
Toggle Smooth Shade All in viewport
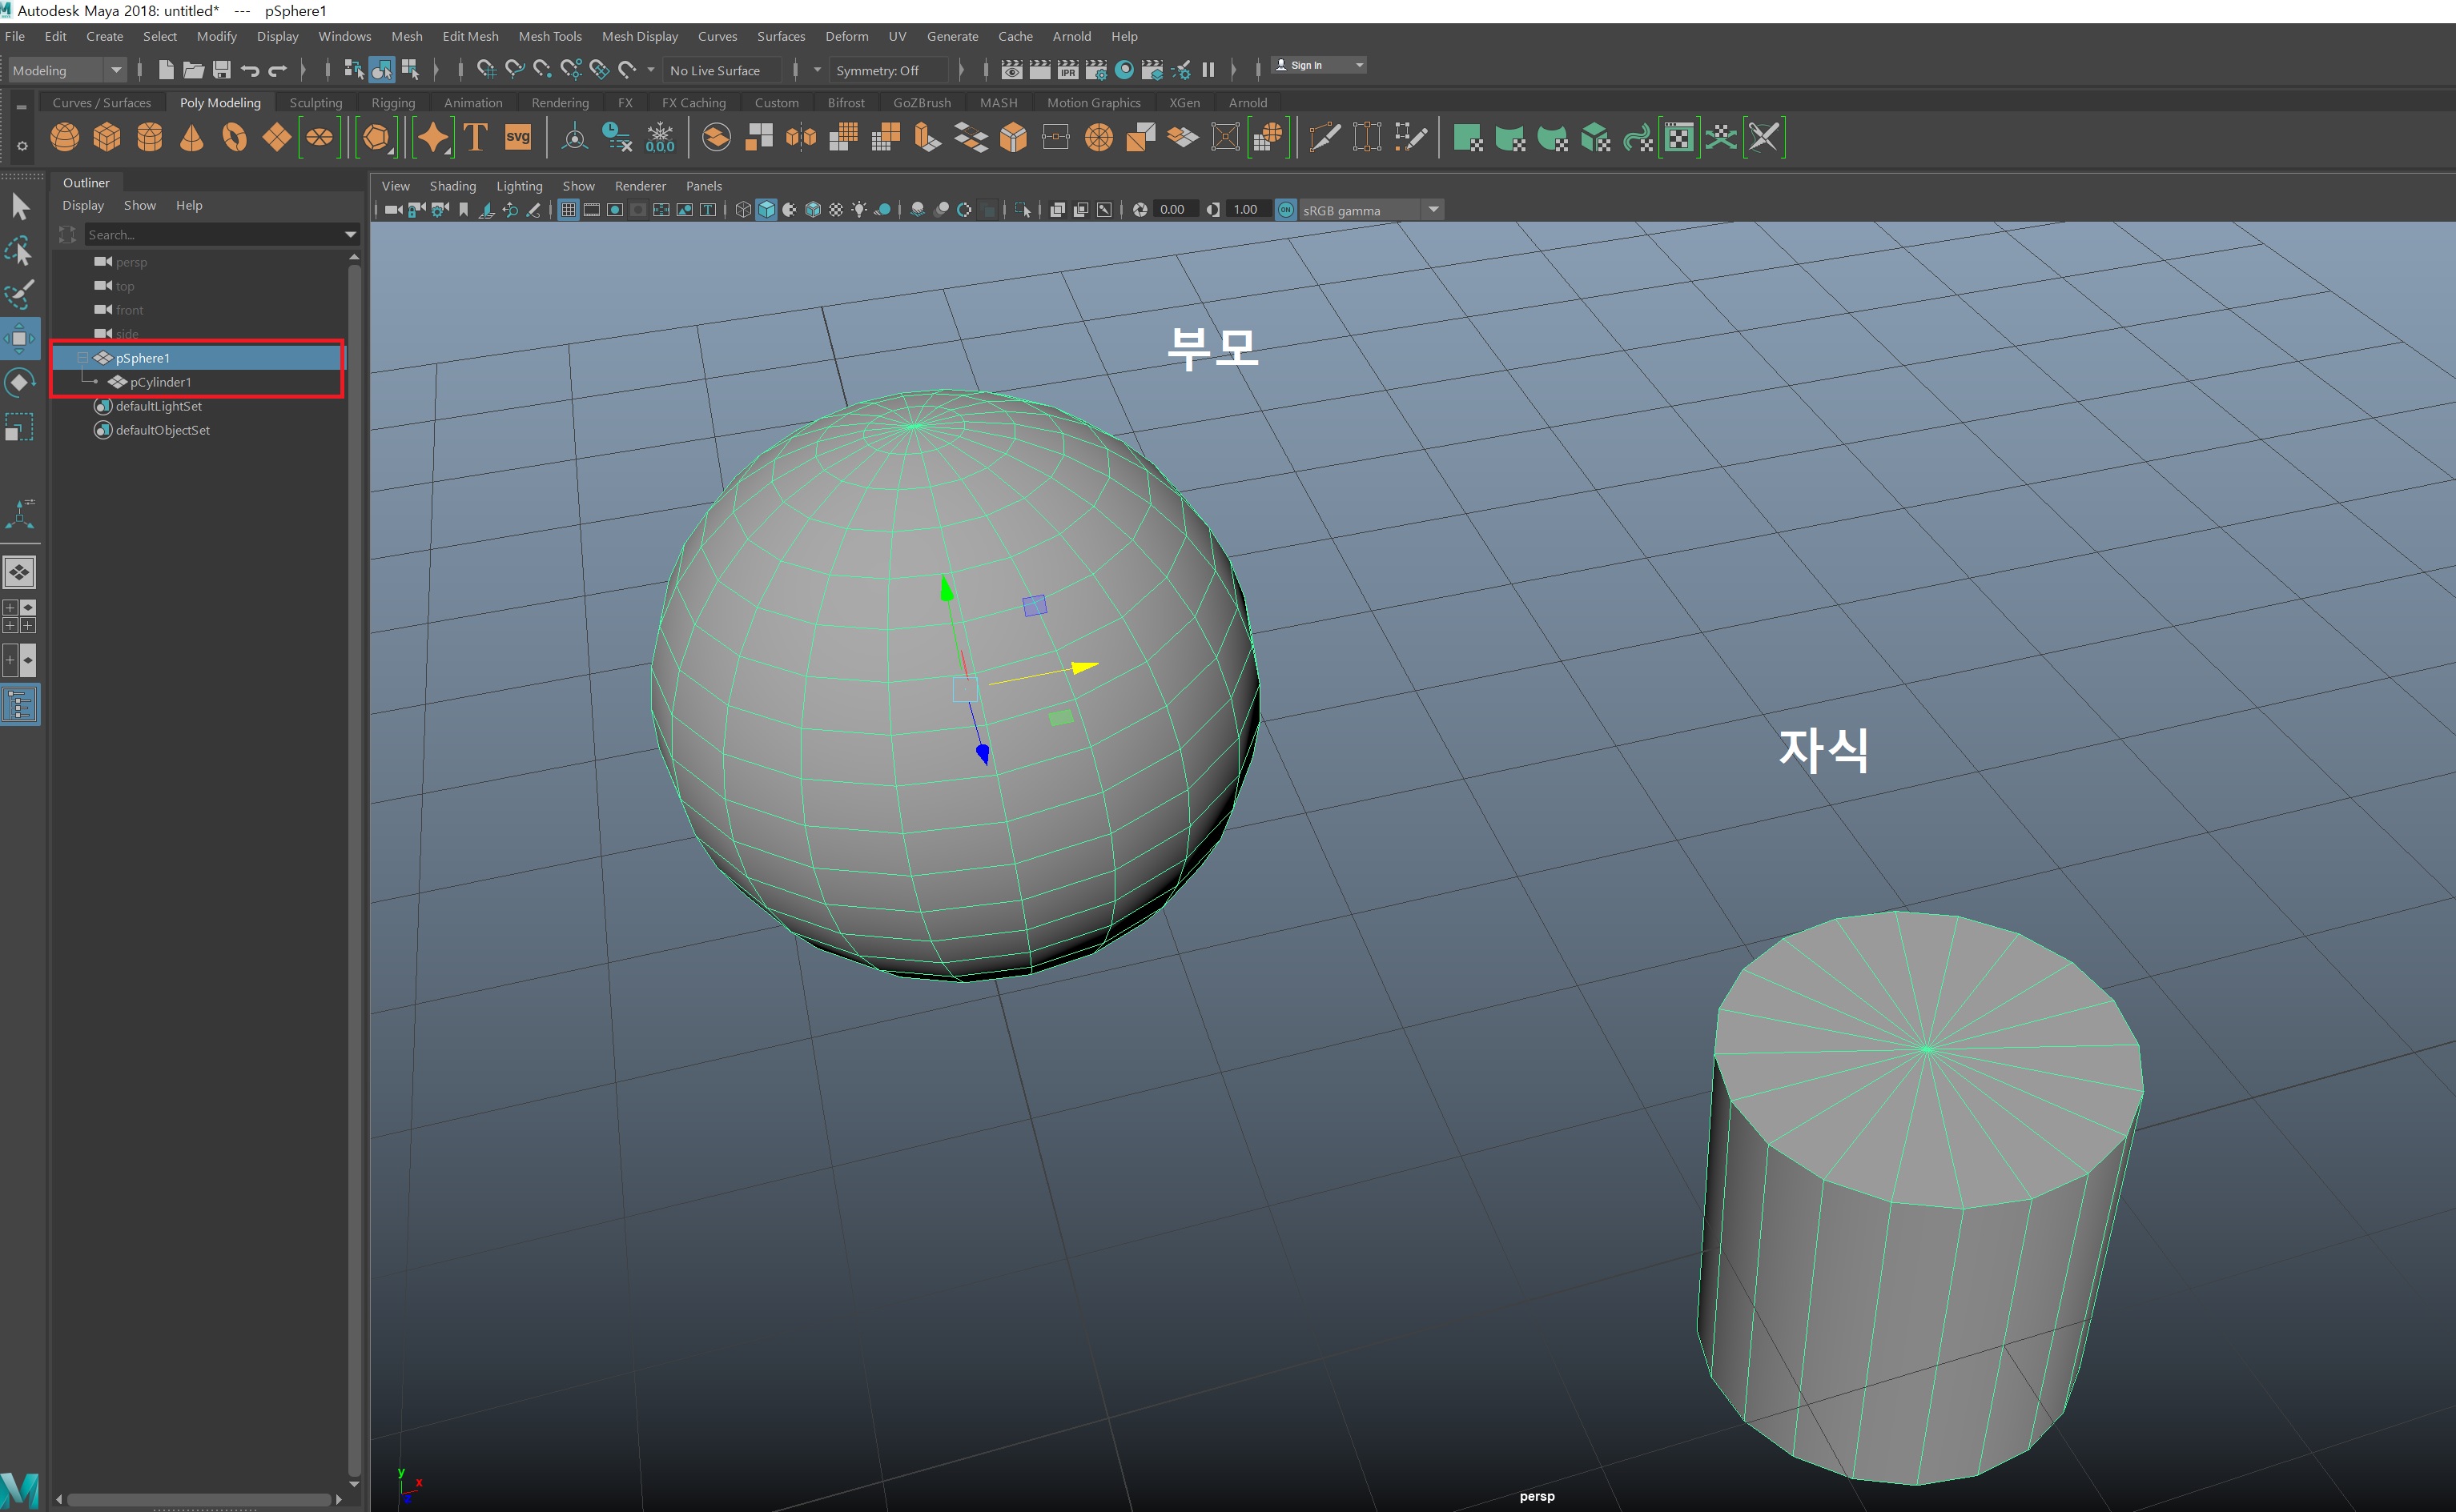[x=766, y=209]
